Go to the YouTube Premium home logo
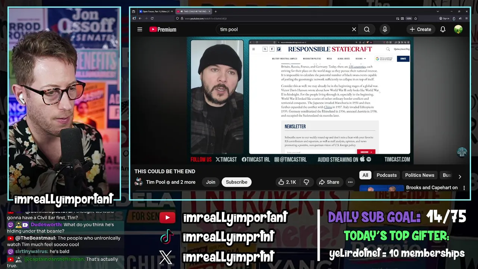The width and height of the screenshot is (478, 269). pyautogui.click(x=163, y=30)
